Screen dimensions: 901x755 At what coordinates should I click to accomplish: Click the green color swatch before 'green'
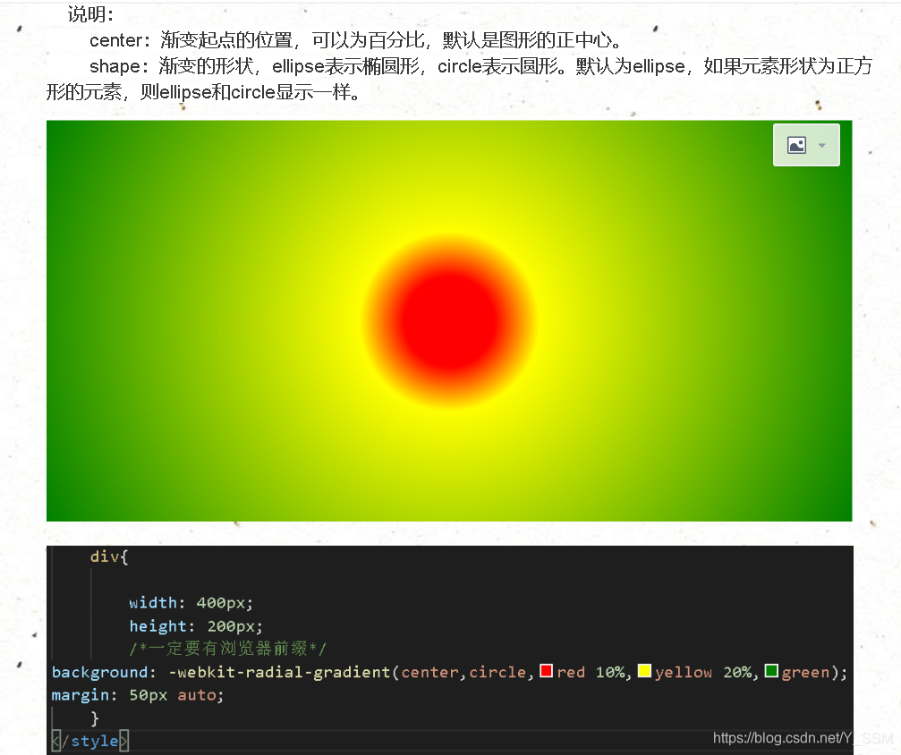click(771, 672)
